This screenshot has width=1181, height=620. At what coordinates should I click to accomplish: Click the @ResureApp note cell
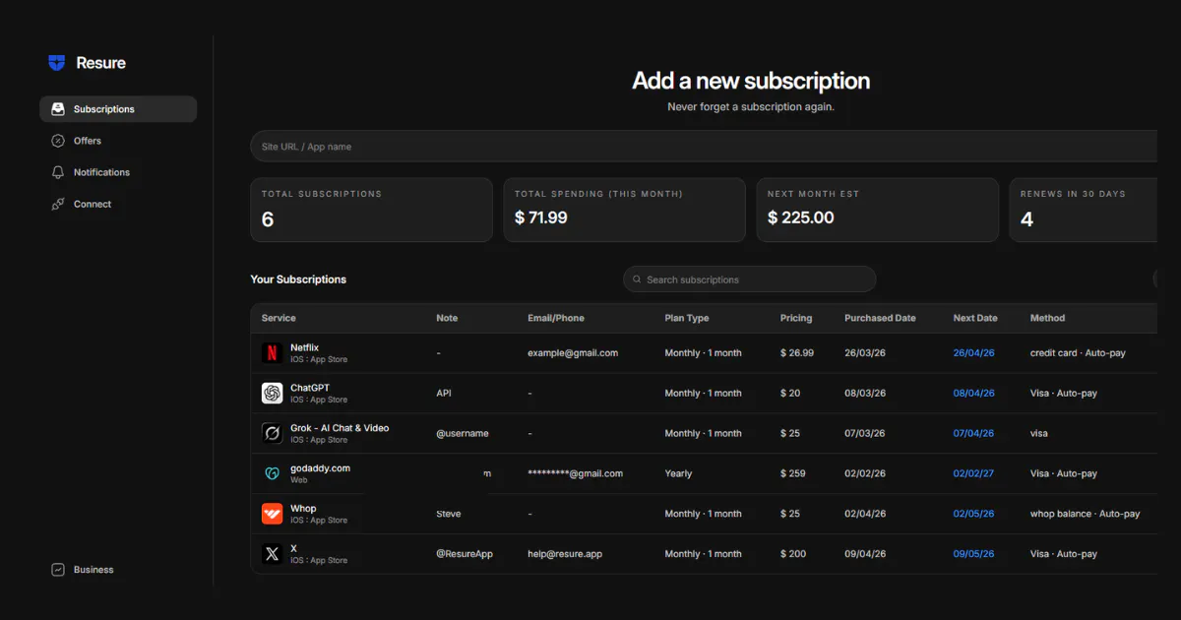point(465,554)
